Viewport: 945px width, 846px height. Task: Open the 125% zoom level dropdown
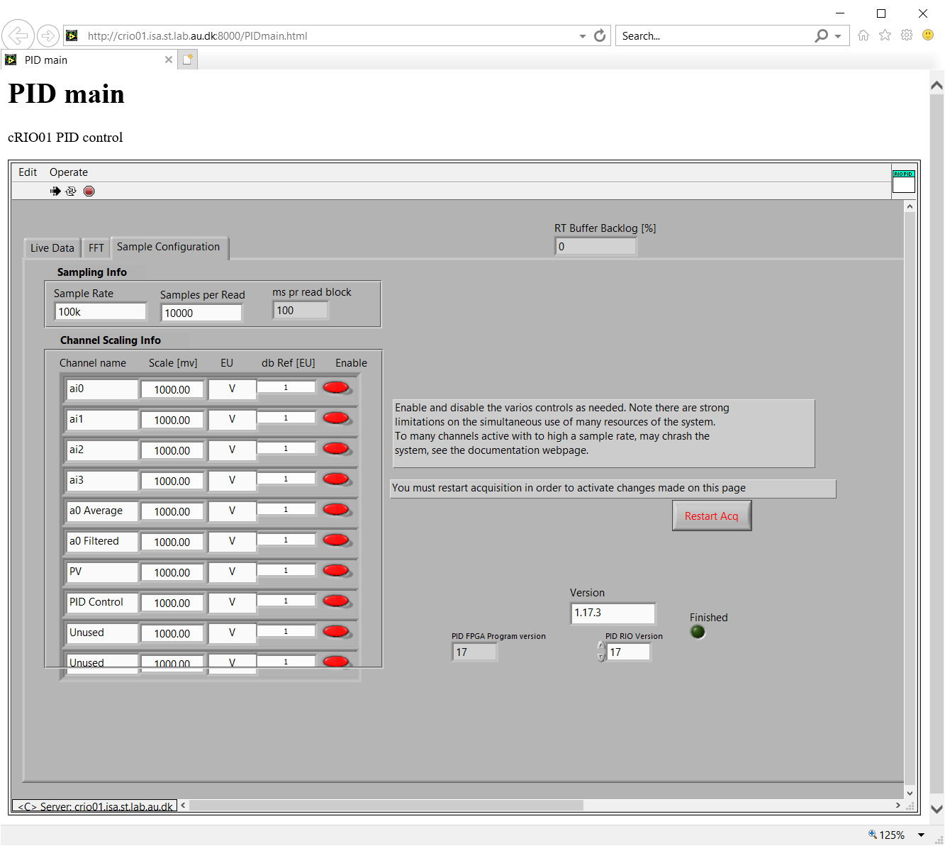tap(921, 835)
